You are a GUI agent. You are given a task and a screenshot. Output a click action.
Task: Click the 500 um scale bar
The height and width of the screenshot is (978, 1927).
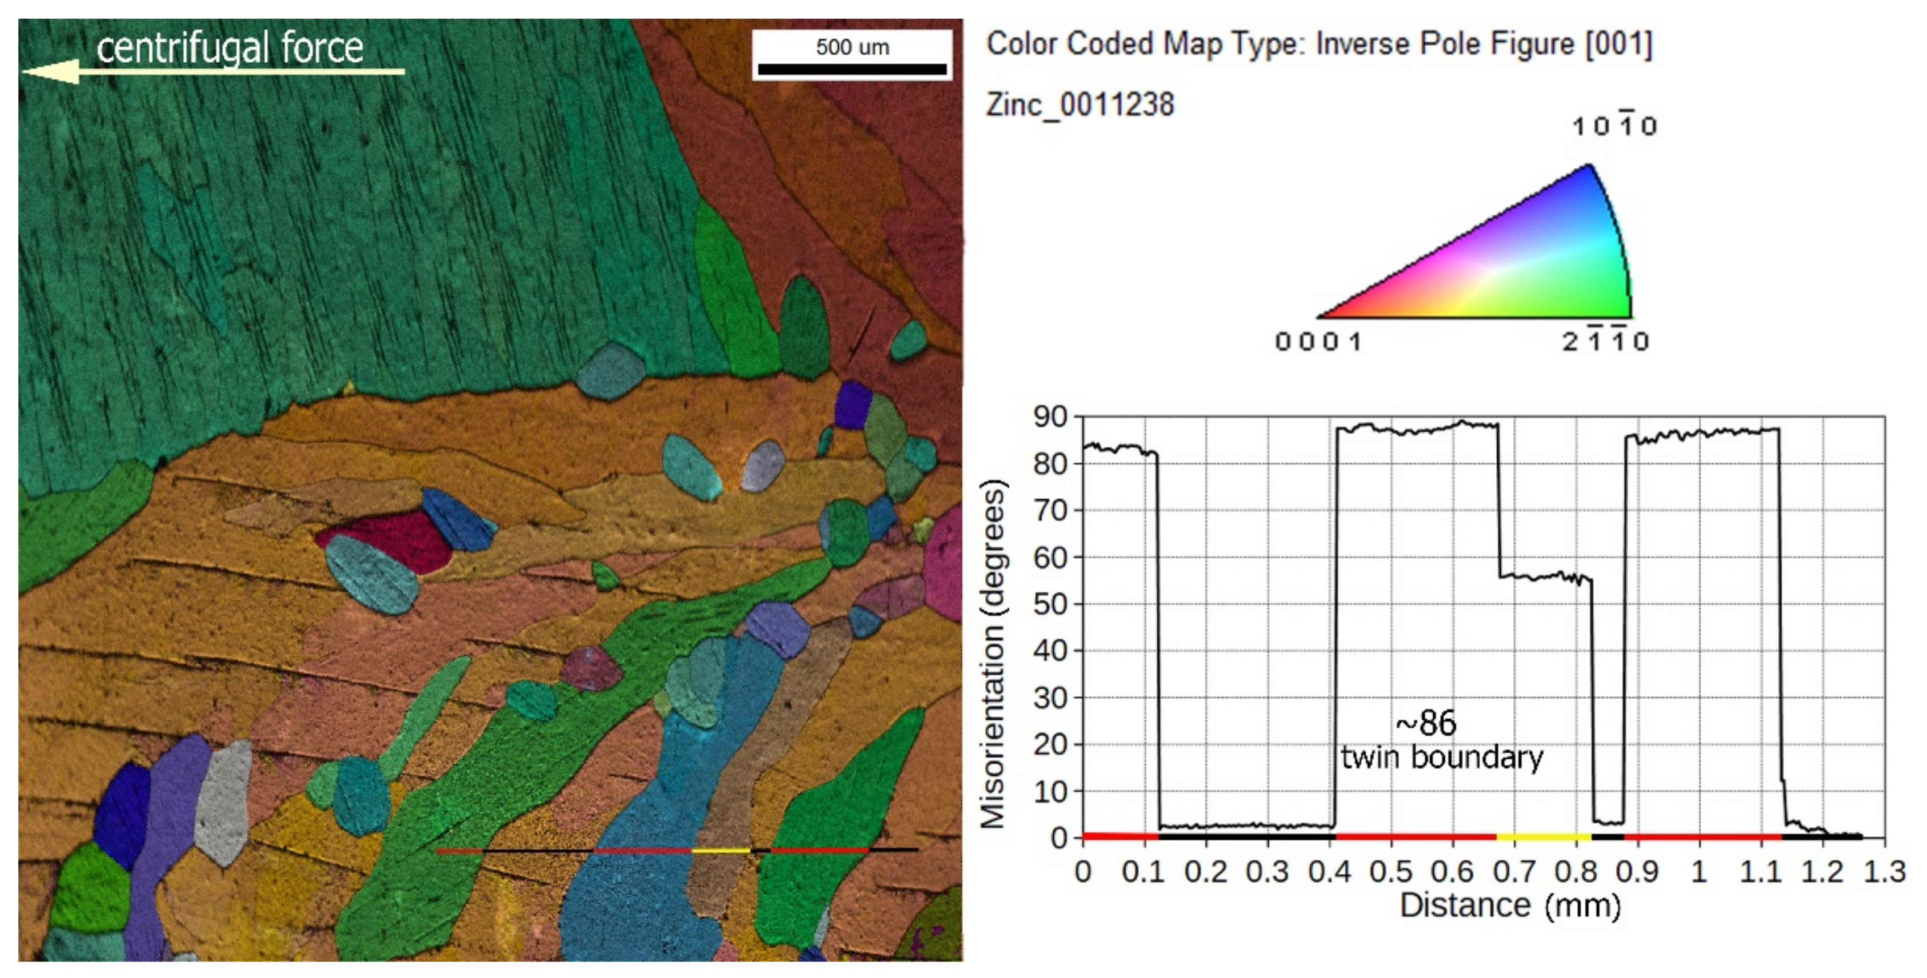pos(851,69)
